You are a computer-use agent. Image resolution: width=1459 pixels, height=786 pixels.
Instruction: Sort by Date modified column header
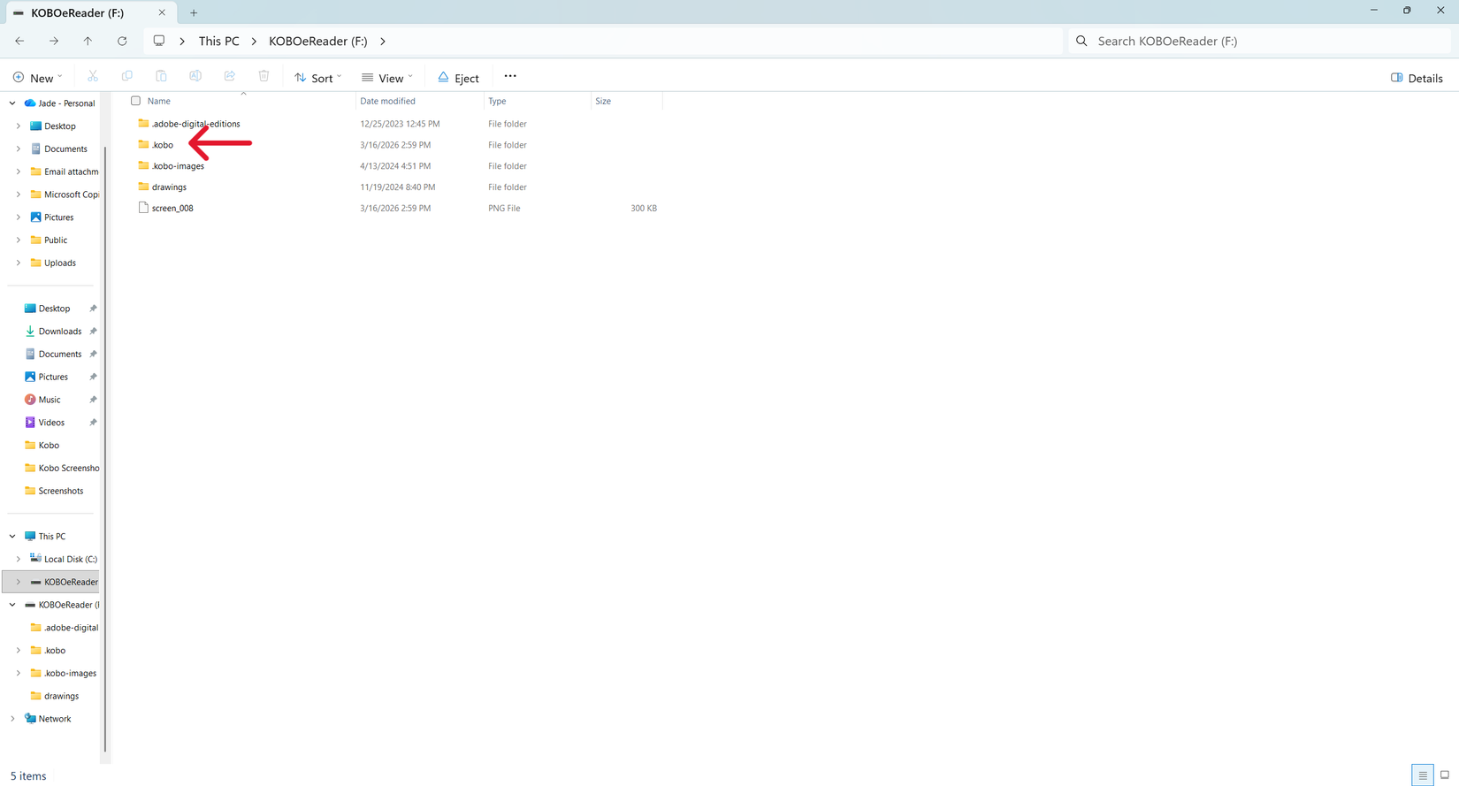pos(387,101)
